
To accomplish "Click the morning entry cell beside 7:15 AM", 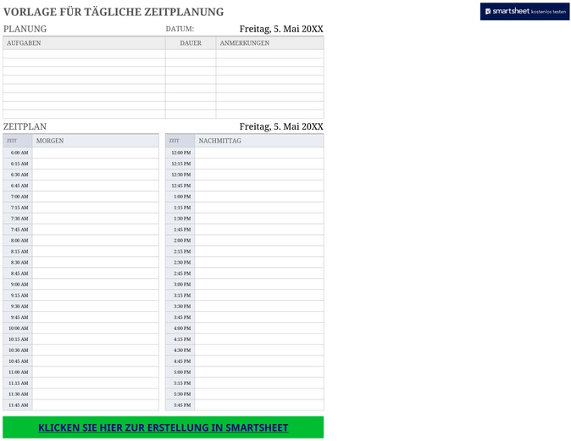I will [96, 208].
